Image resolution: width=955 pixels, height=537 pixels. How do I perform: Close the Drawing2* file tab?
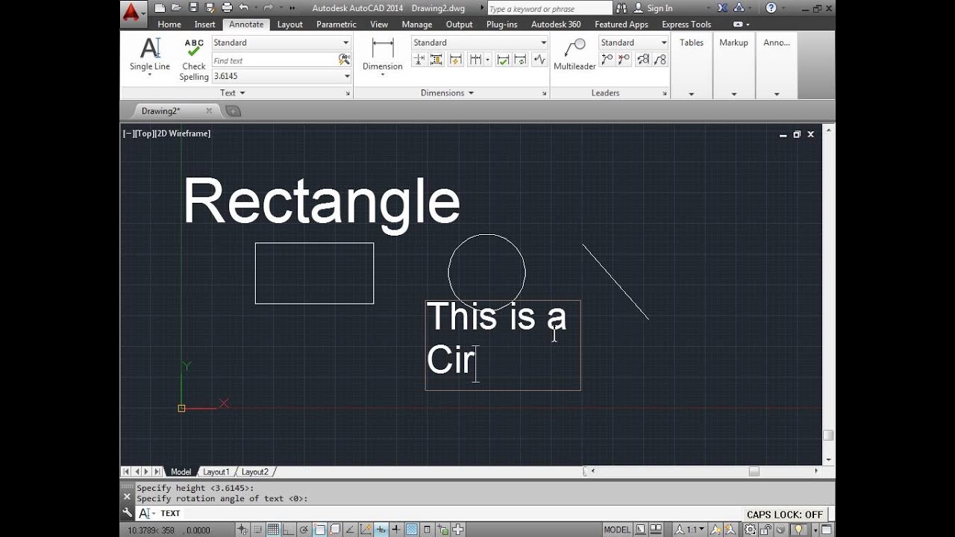point(209,111)
